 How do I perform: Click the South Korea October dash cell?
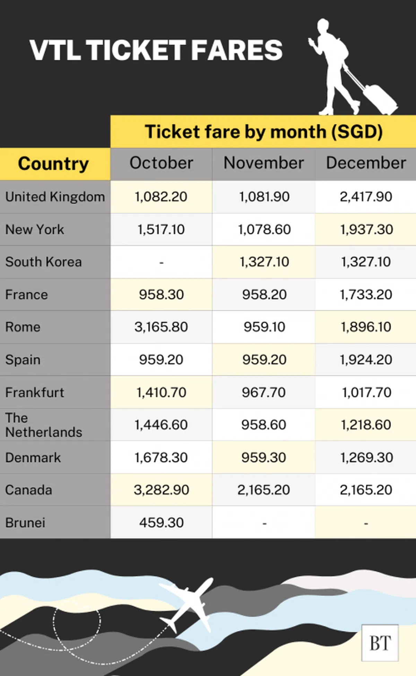[161, 262]
